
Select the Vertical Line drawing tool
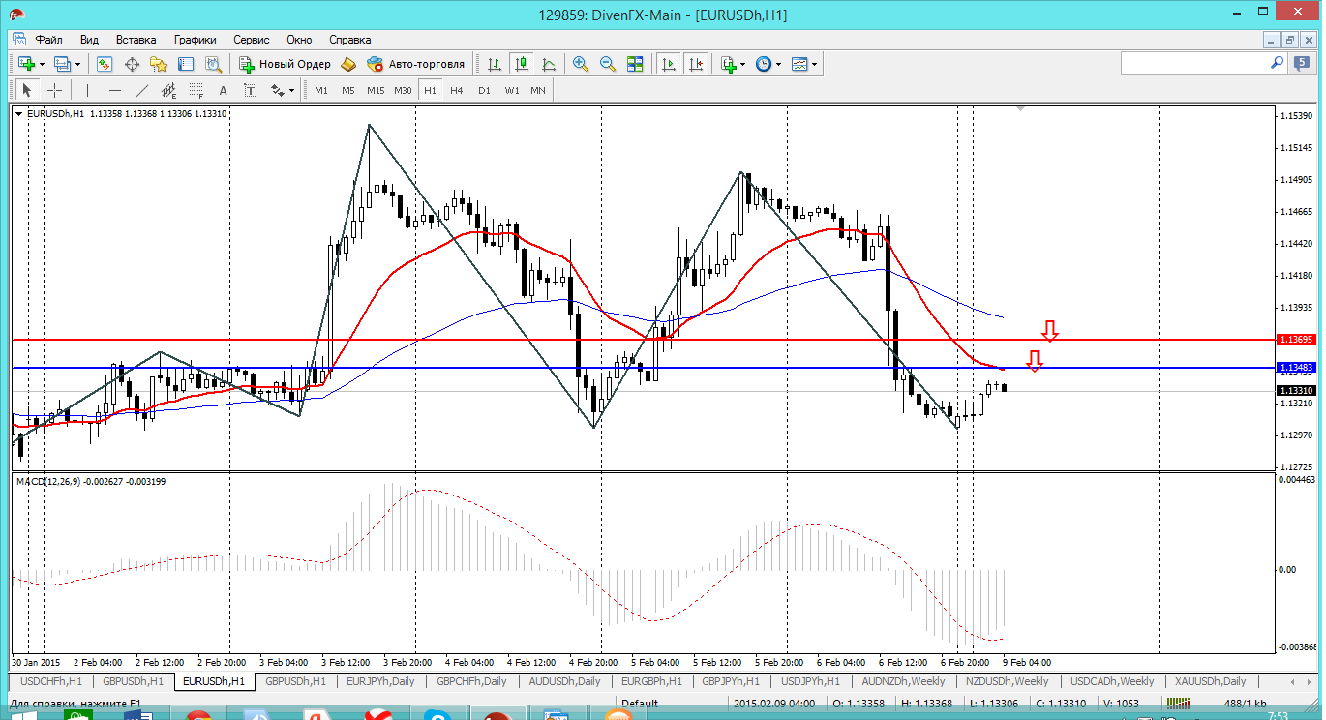[87, 90]
